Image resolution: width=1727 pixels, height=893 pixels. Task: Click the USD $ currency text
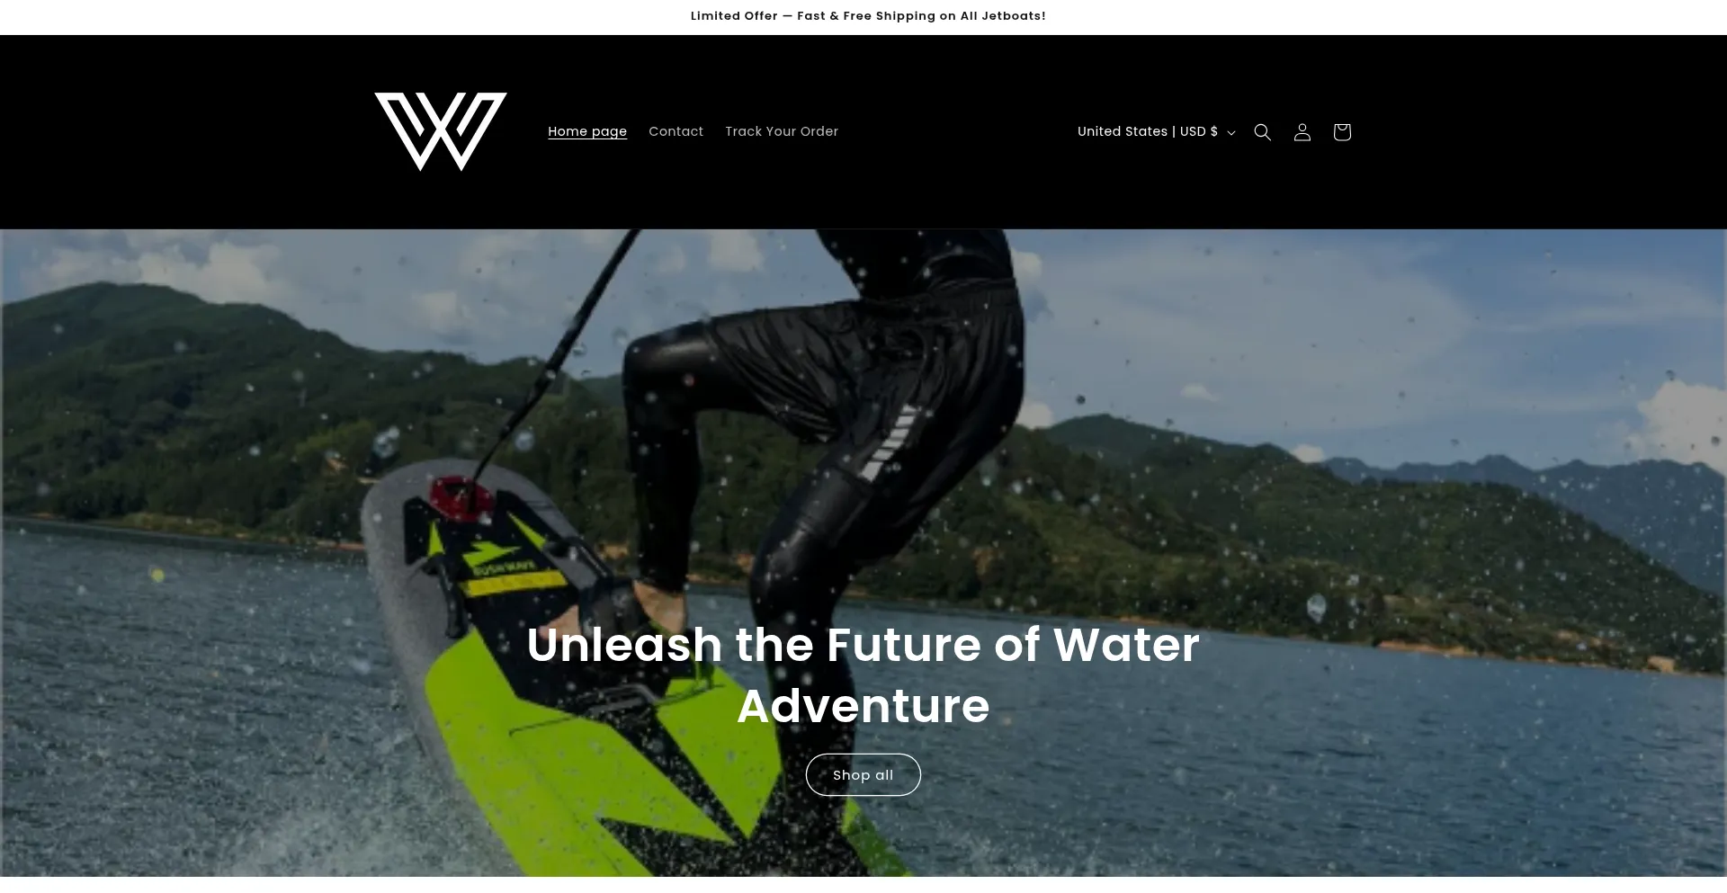[1199, 131]
